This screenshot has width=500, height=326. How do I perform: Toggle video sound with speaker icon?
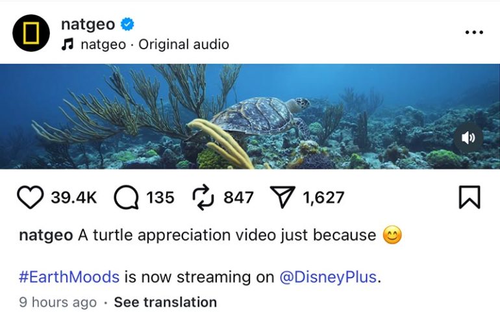[469, 138]
